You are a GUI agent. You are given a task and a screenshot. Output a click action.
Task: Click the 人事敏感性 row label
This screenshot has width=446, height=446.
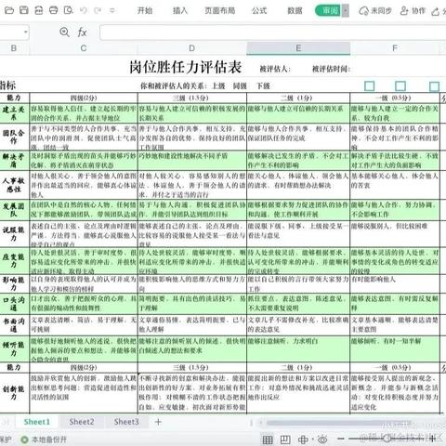coord(14,185)
